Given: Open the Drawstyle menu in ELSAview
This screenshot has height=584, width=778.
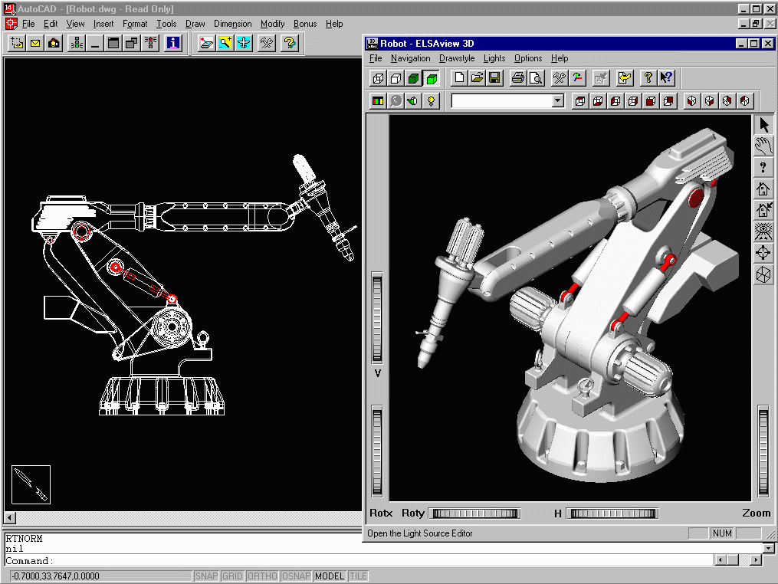Looking at the screenshot, I should 457,58.
